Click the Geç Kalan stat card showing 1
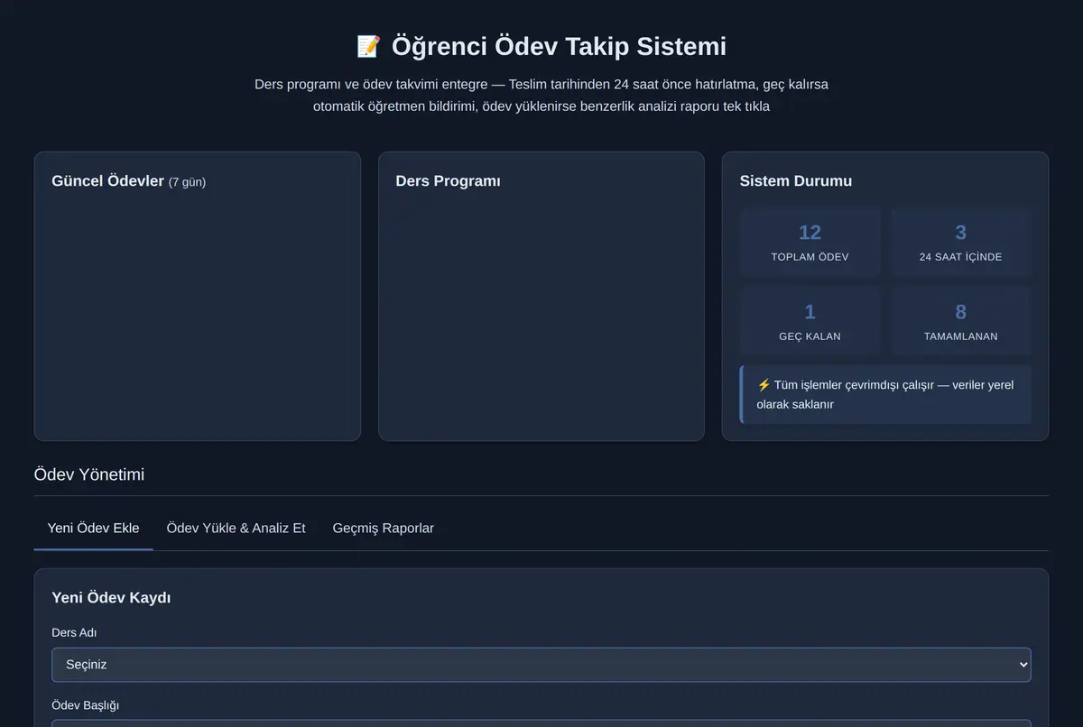 coord(810,321)
